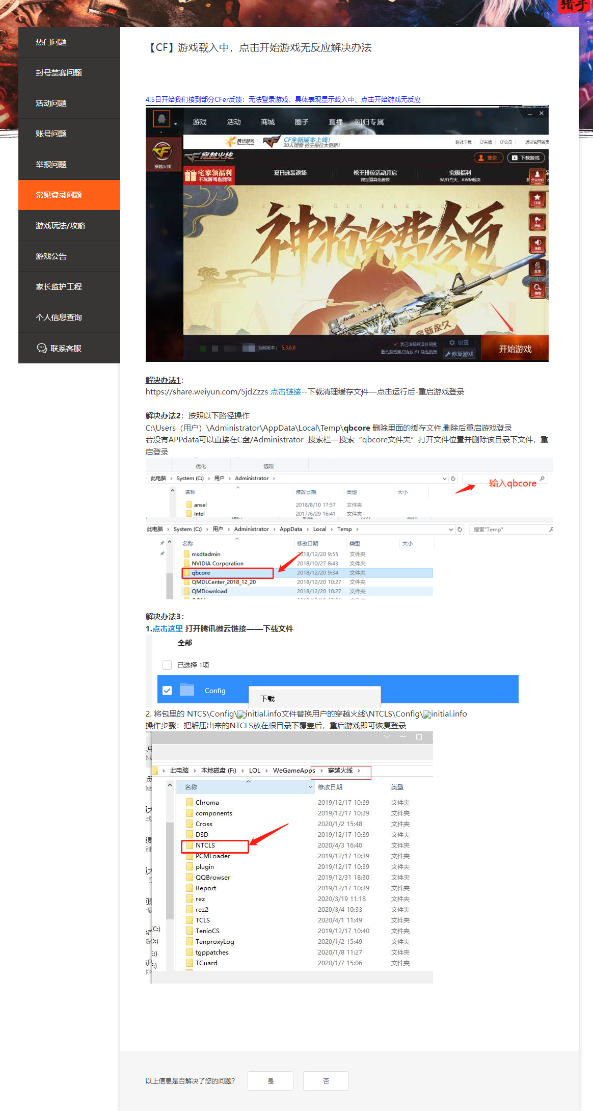593x1111 pixels.
Task: Click the refresh icon beside the Temp address bar
Action: point(460,530)
